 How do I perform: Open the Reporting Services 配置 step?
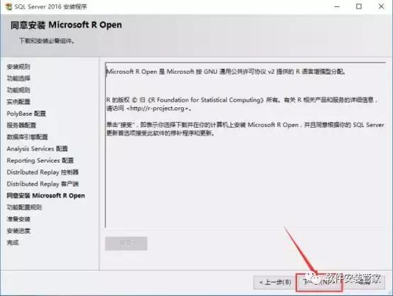pyautogui.click(x=40, y=160)
